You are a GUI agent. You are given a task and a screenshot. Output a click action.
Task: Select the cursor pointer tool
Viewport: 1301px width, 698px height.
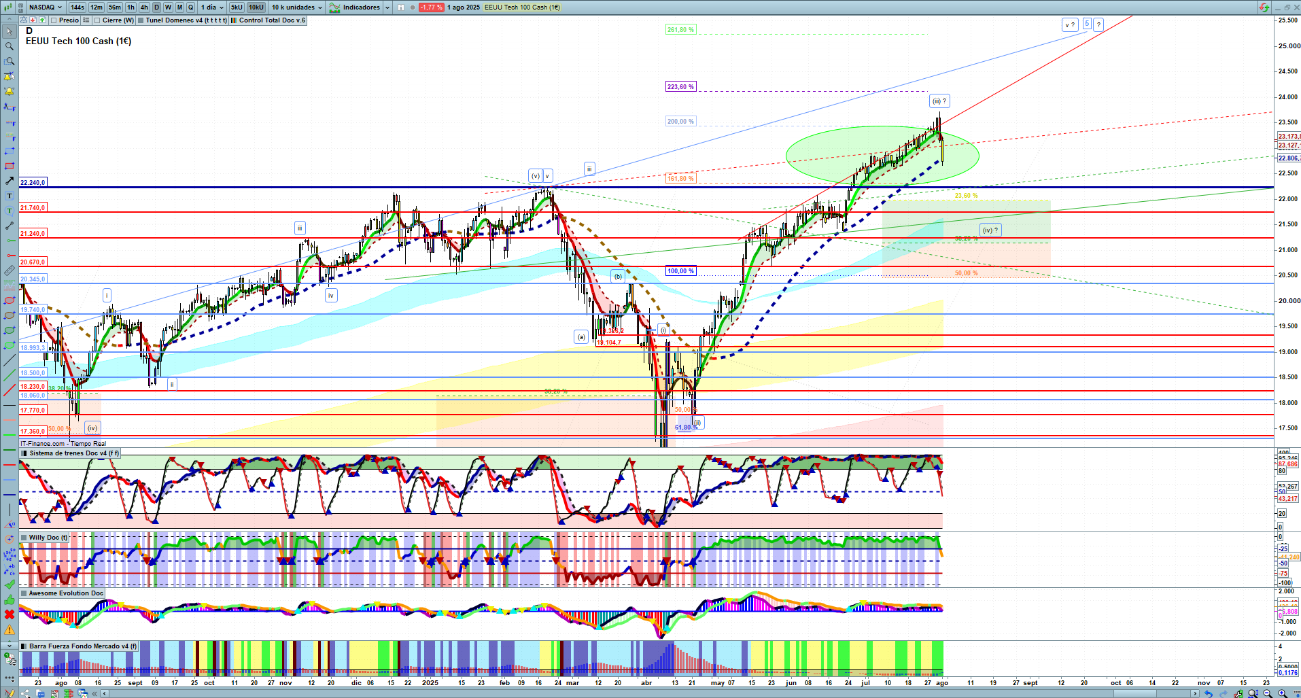click(x=10, y=31)
